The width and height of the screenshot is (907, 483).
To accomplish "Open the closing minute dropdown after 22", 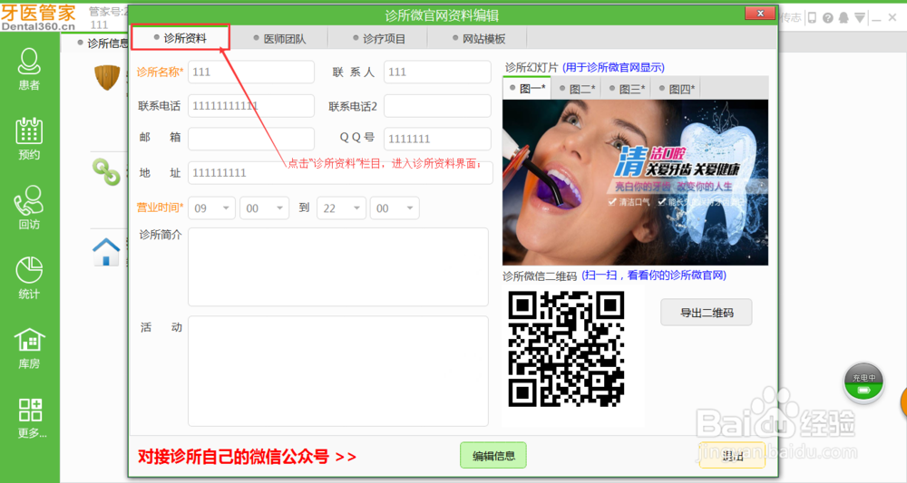I will pyautogui.click(x=395, y=208).
